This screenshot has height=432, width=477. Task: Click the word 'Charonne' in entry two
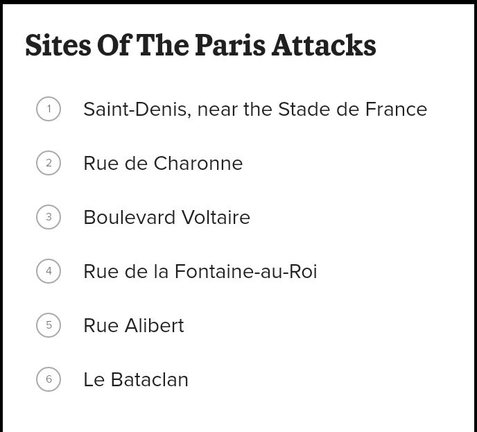point(198,164)
